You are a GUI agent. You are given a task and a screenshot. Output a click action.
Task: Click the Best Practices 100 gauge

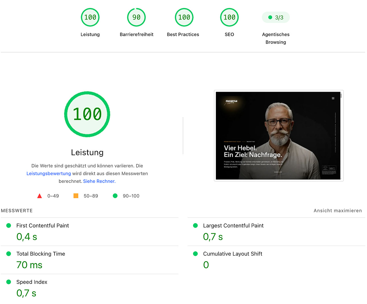pos(184,17)
